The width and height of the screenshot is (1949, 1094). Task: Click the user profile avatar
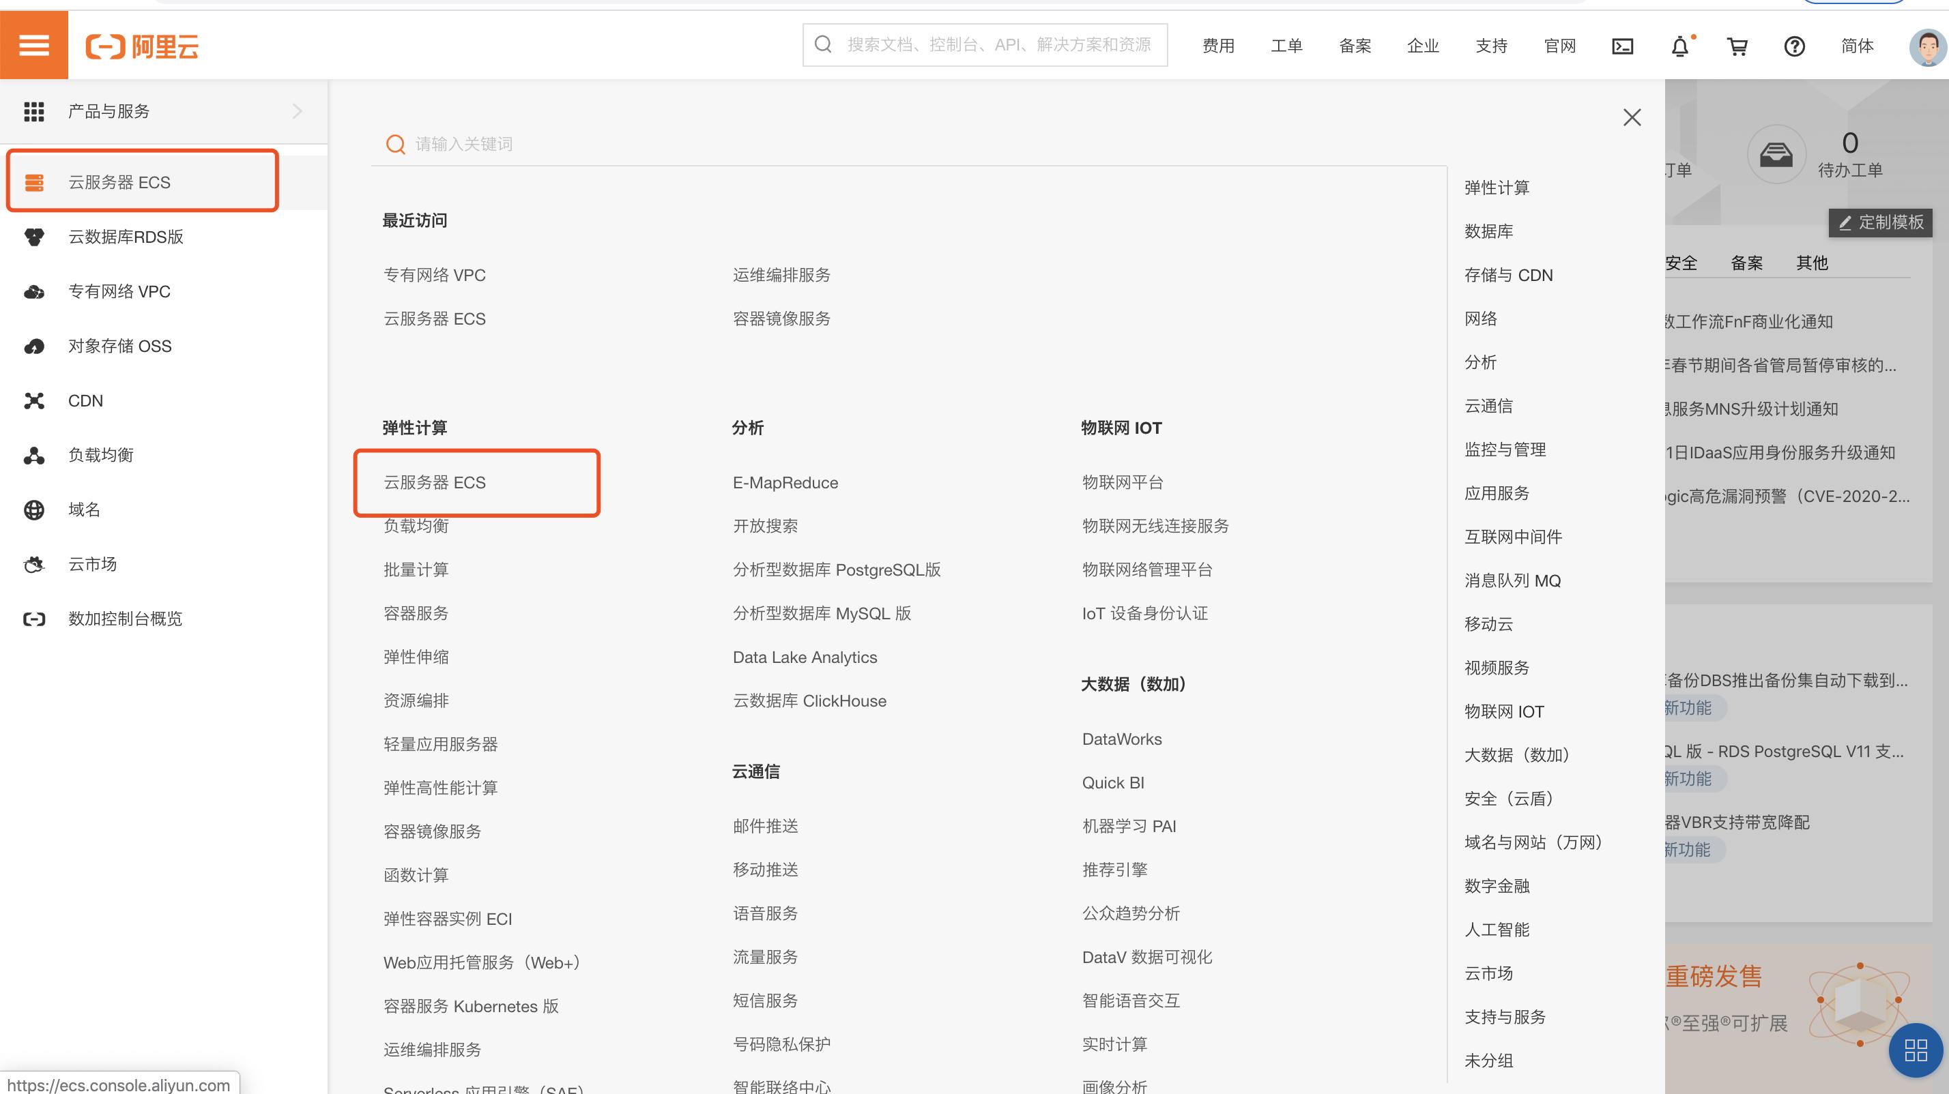coord(1925,46)
